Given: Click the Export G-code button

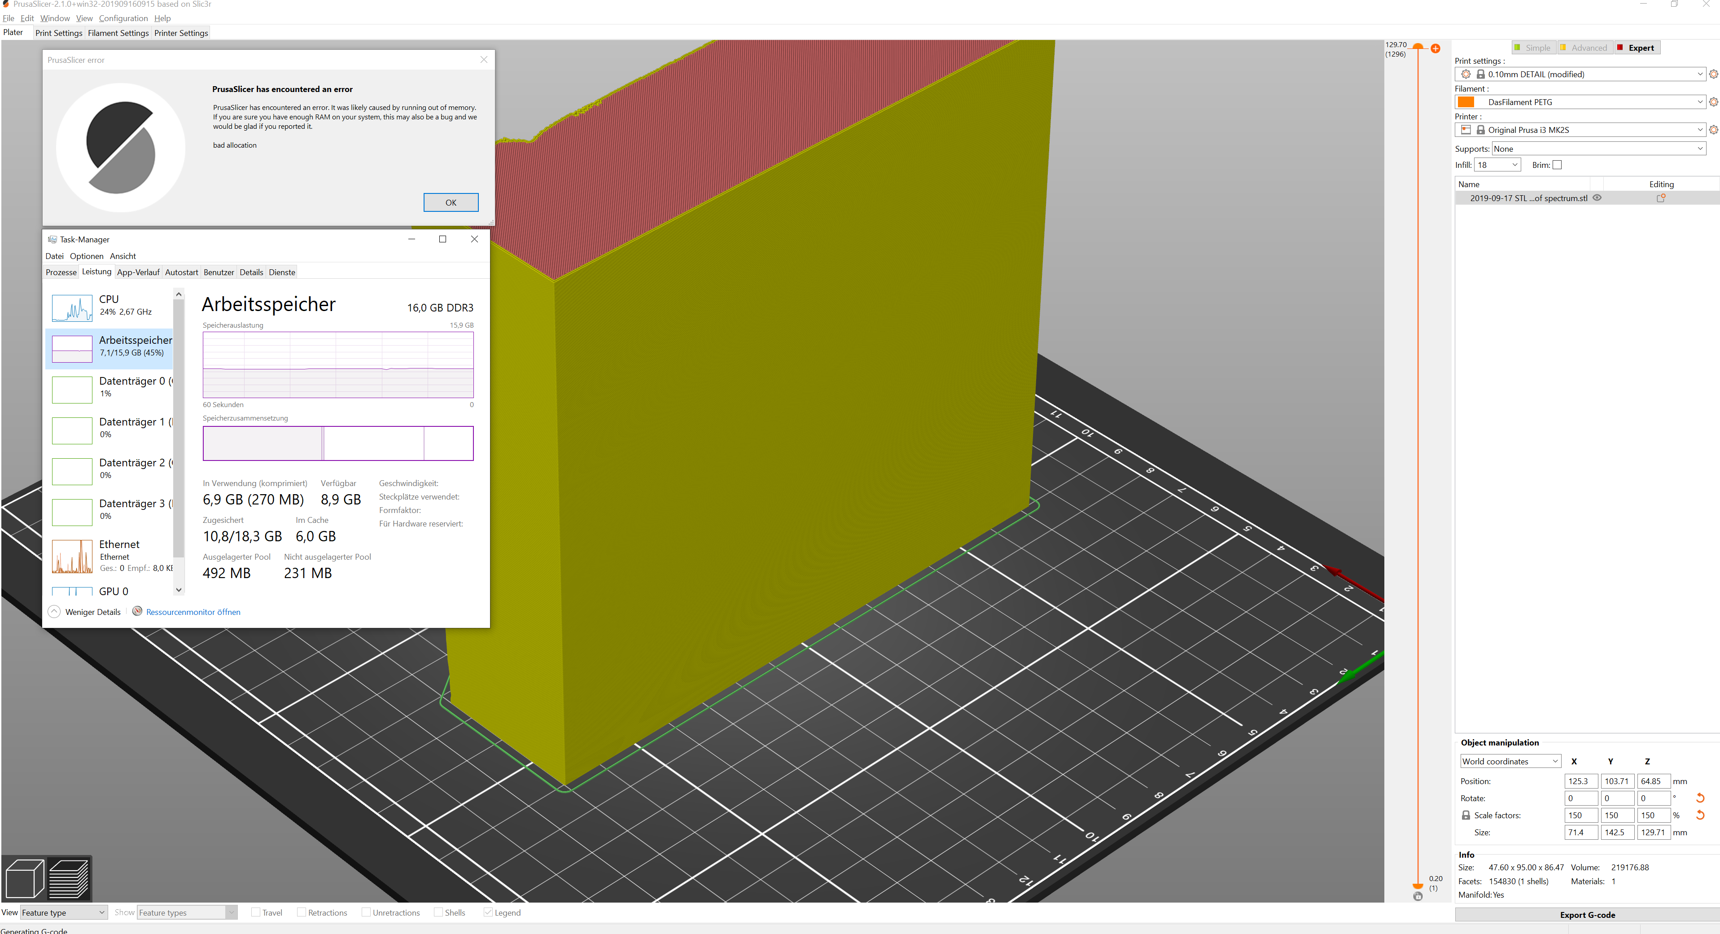Looking at the screenshot, I should 1587,915.
